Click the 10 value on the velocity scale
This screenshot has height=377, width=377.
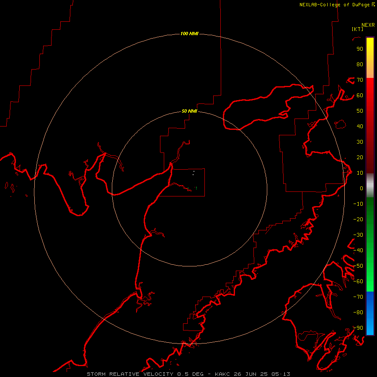(360, 173)
